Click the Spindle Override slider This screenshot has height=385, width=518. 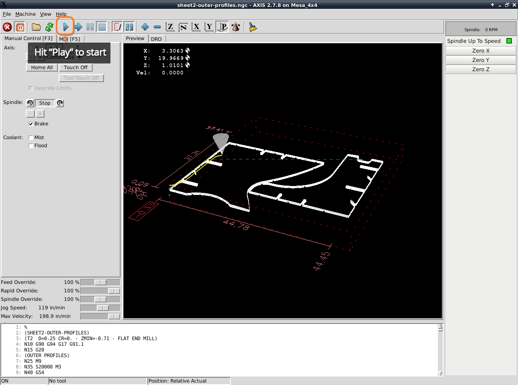click(x=100, y=299)
